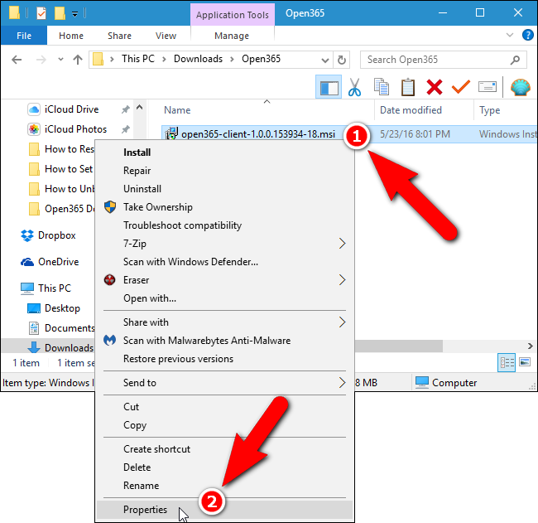Choose Delete from the context menu
The height and width of the screenshot is (523, 538).
pyautogui.click(x=224, y=467)
